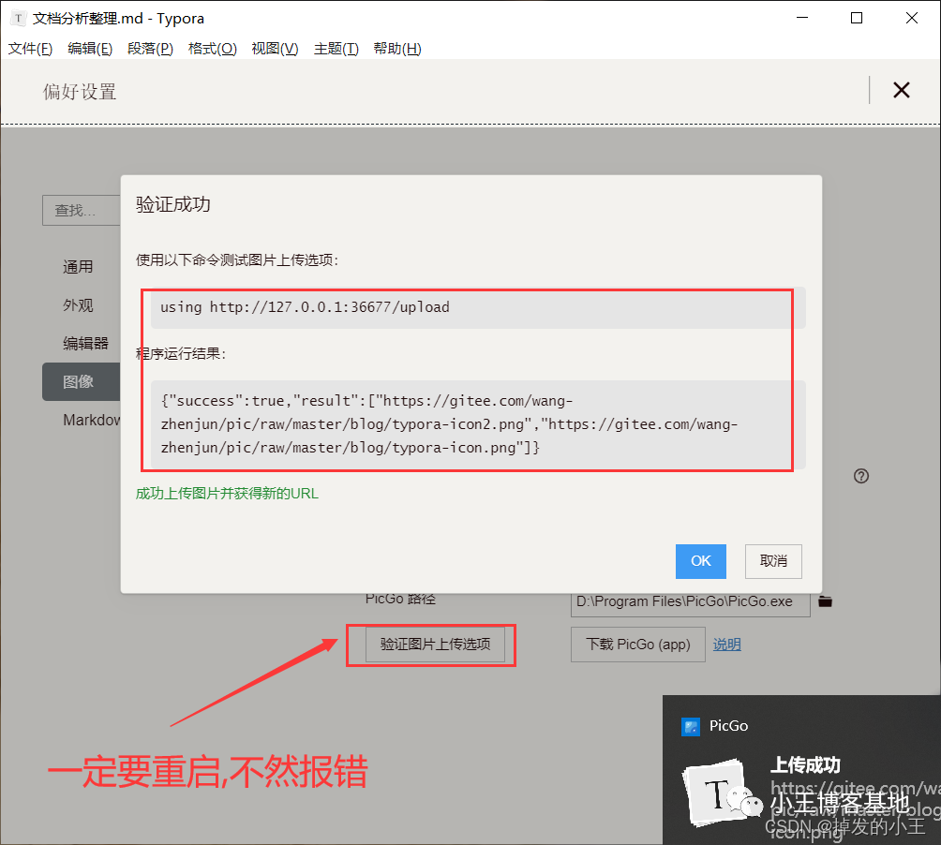Click the OK button in the dialog

click(700, 561)
